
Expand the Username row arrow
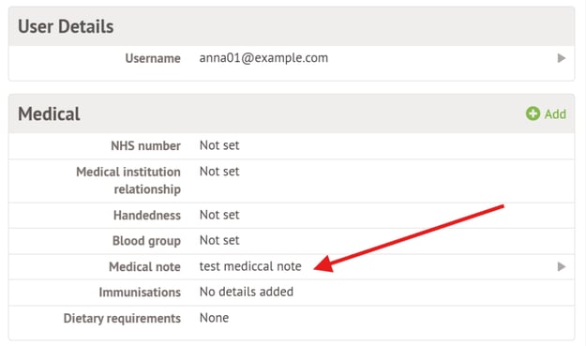point(561,58)
